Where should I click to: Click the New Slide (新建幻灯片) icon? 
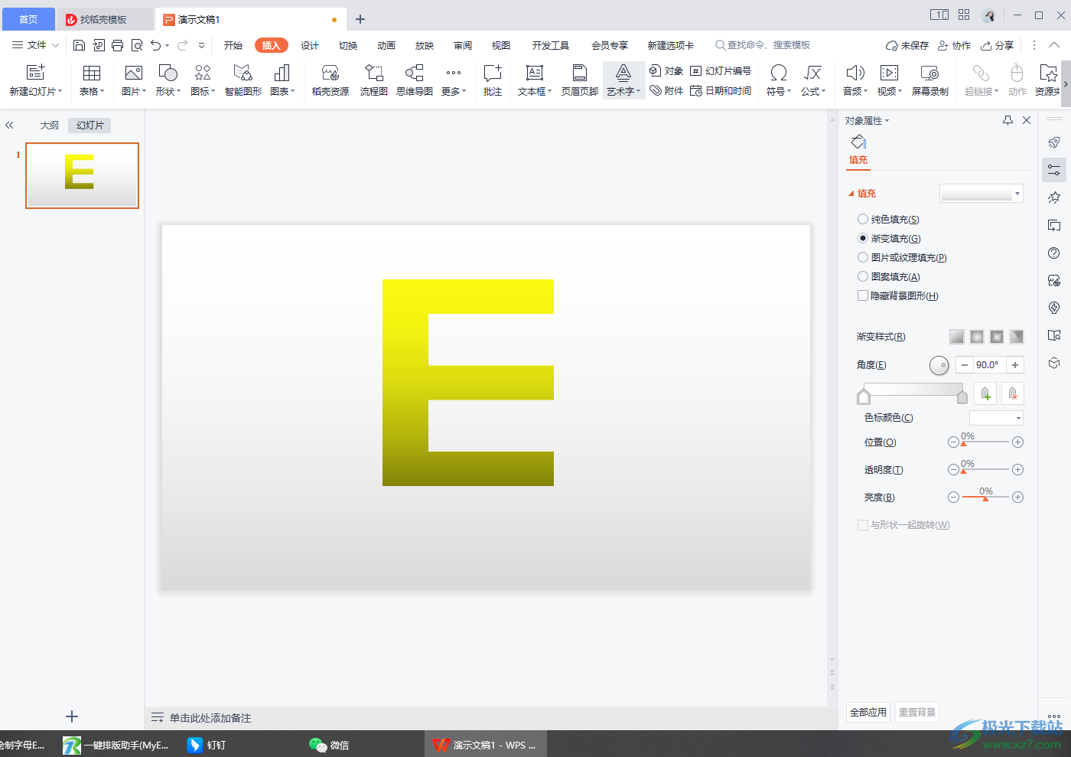[36, 73]
